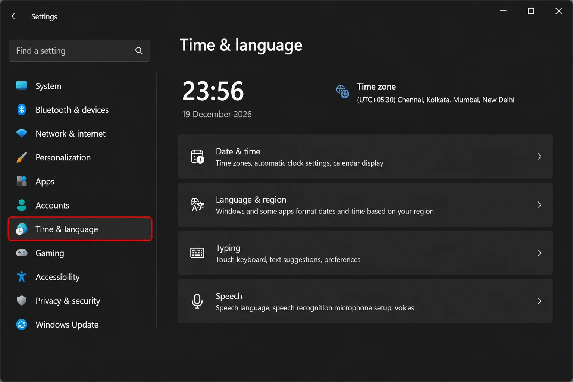Click the Apps grid icon
Image resolution: width=573 pixels, height=382 pixels.
22,181
